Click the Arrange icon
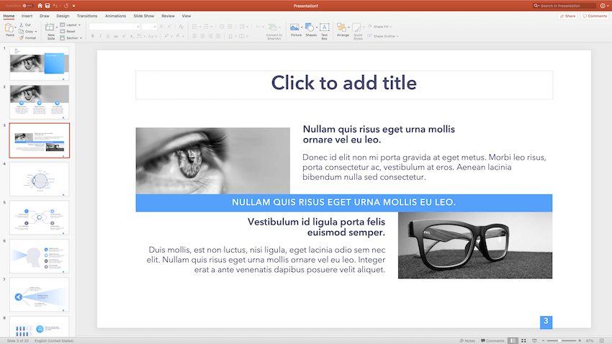This screenshot has height=344, width=612. (341, 27)
